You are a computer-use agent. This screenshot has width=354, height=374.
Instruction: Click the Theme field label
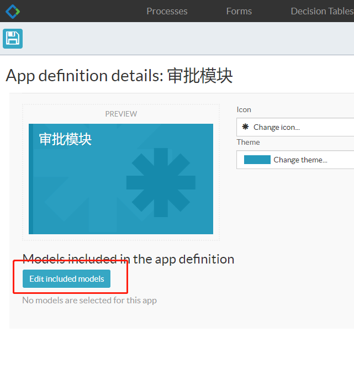tap(248, 142)
